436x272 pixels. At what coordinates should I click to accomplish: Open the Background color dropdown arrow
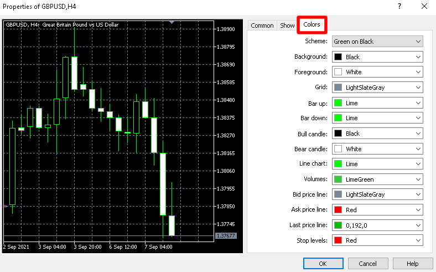pos(418,57)
